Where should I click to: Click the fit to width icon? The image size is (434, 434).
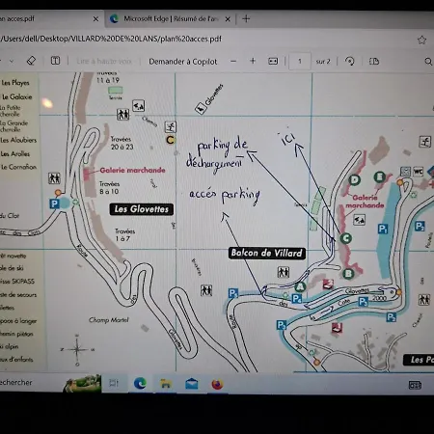tap(273, 61)
